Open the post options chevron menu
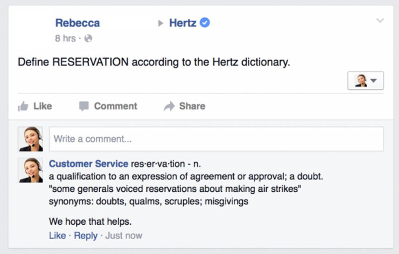The width and height of the screenshot is (399, 254). [x=380, y=21]
